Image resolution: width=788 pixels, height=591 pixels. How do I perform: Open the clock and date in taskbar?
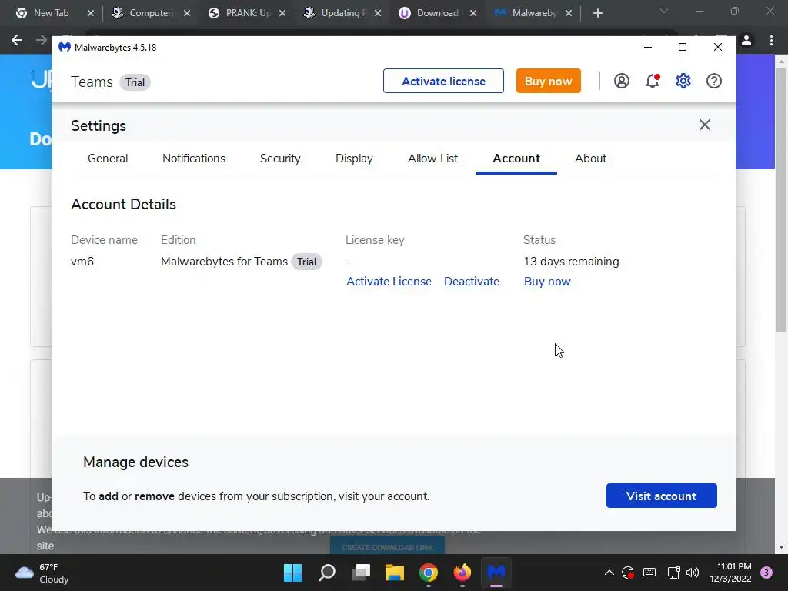click(x=730, y=573)
